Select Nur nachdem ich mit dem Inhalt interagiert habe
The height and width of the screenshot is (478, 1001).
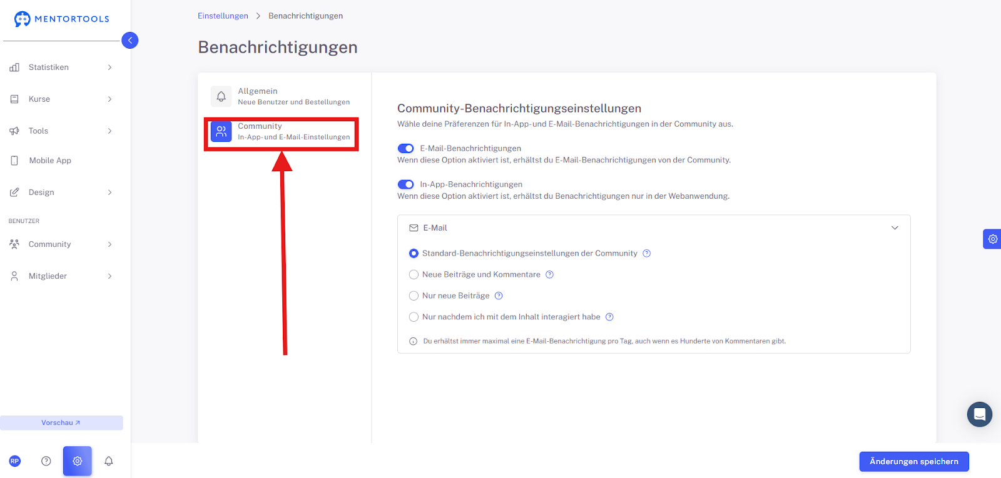click(414, 317)
